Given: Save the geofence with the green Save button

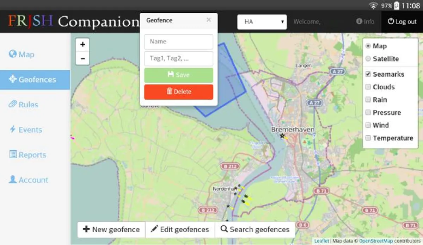Looking at the screenshot, I should click(178, 75).
